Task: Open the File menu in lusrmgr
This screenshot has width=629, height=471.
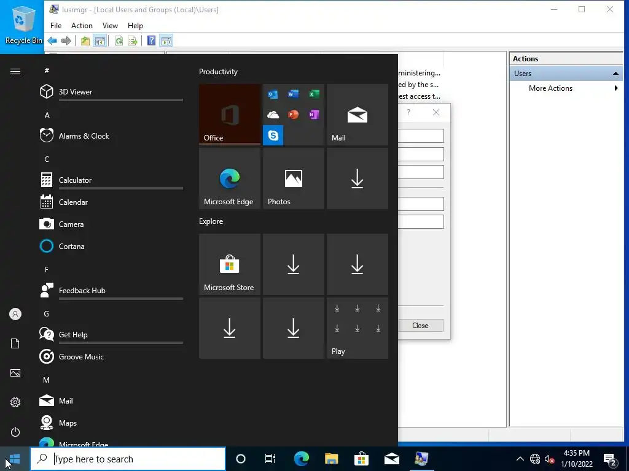Action: (56, 26)
